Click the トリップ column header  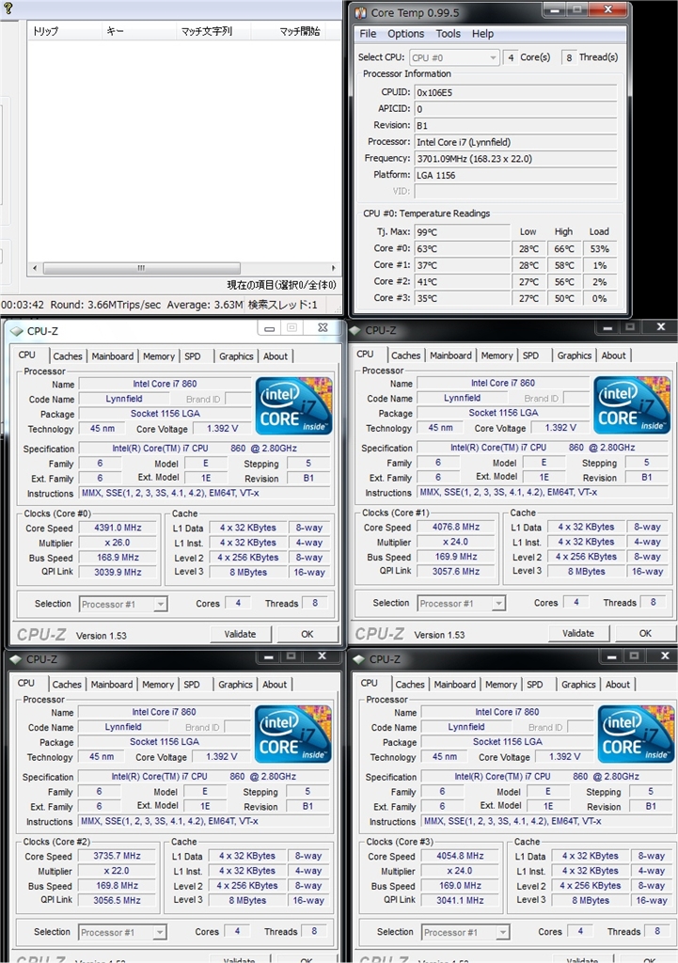(64, 31)
